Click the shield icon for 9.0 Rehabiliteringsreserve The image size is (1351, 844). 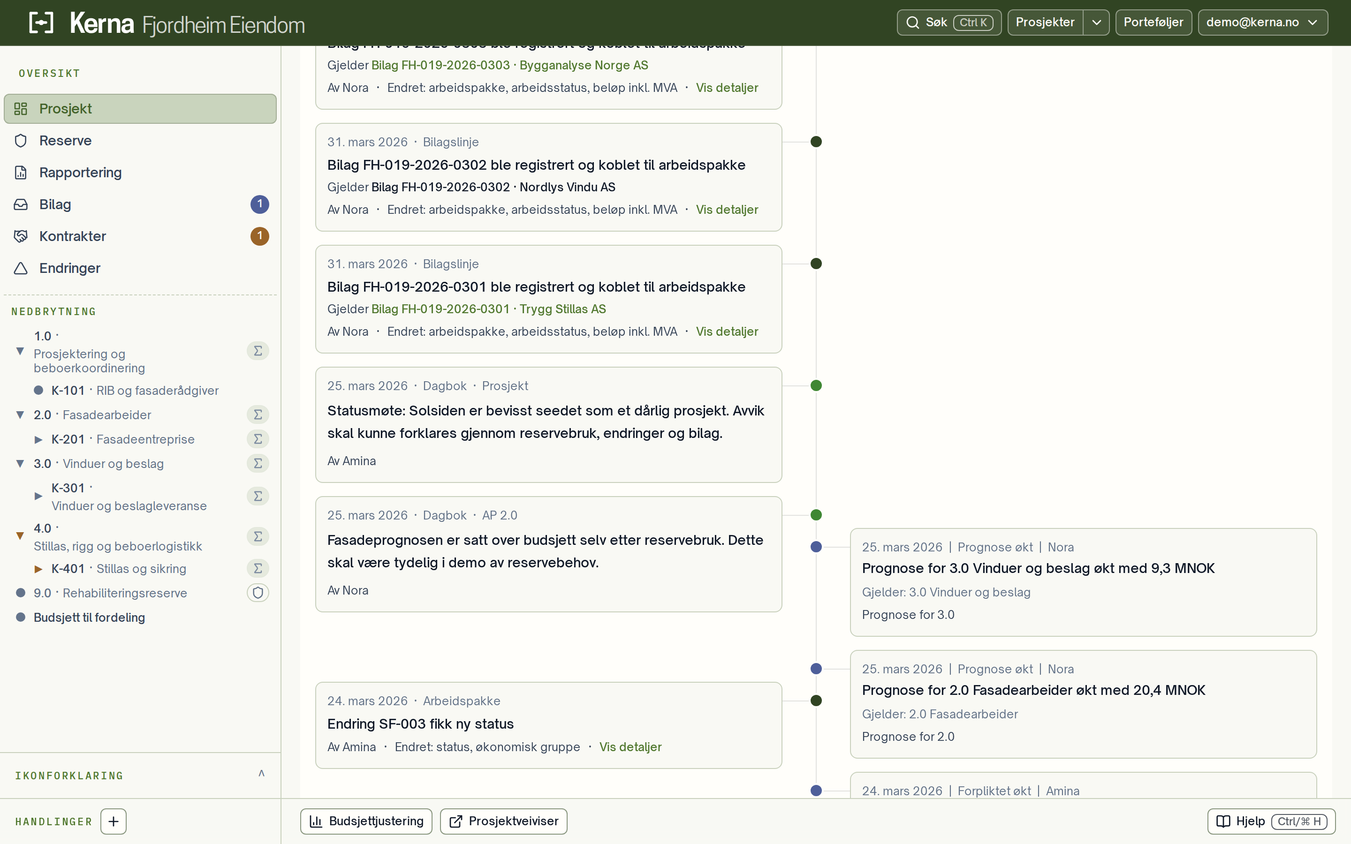[258, 593]
